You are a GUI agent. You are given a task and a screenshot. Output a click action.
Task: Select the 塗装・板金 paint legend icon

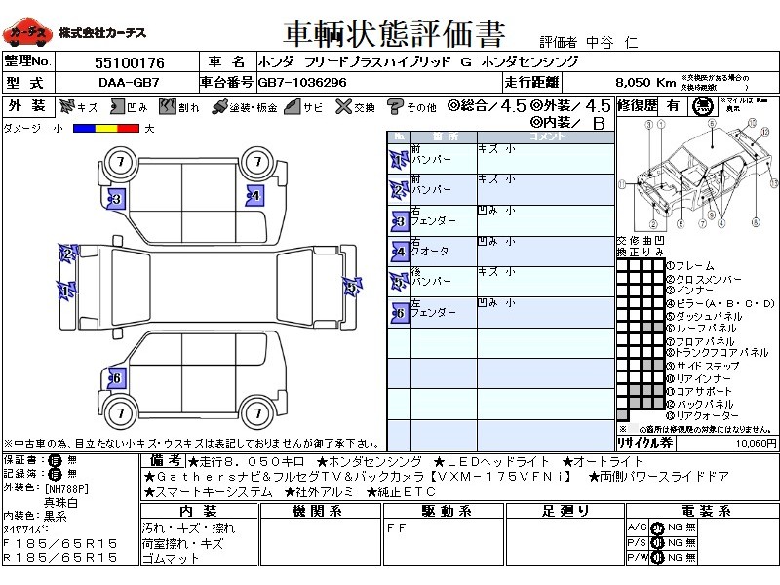[219, 106]
